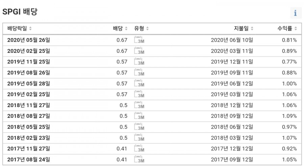Image resolution: width=304 pixels, height=166 pixels.
Task: Click 3M icon in 2019년 08월 26일 row
Action: point(139,72)
